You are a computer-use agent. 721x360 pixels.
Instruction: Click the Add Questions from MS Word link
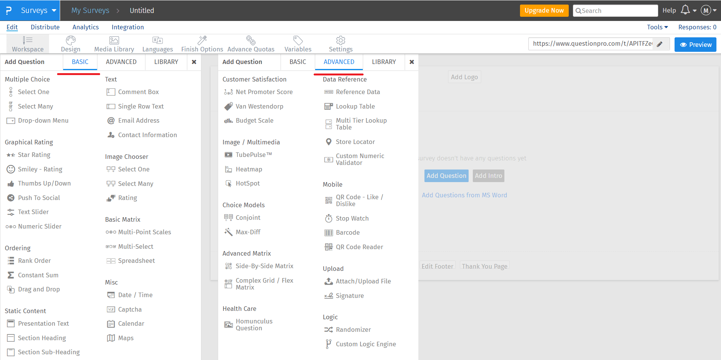[464, 195]
